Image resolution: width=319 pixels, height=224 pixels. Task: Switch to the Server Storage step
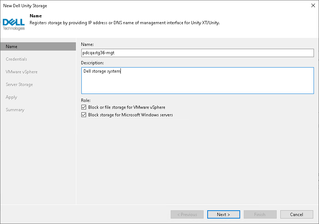point(19,85)
